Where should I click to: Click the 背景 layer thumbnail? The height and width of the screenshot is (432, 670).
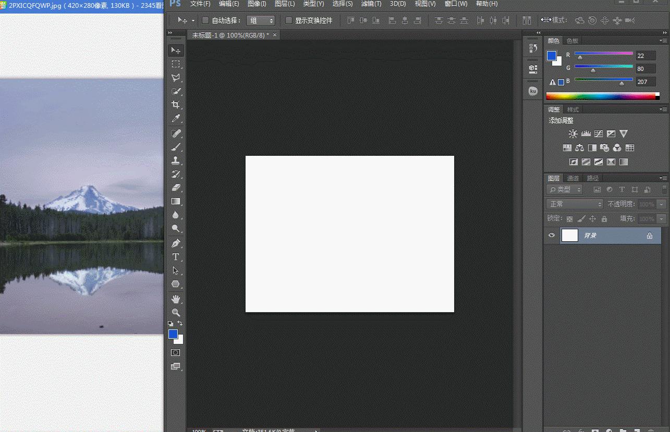(x=569, y=236)
